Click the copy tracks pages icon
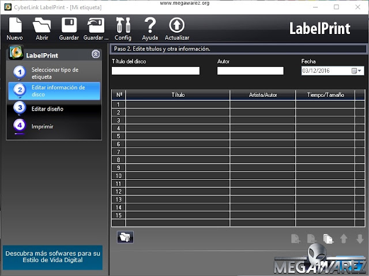This screenshot has height=276, width=369. coord(328,239)
